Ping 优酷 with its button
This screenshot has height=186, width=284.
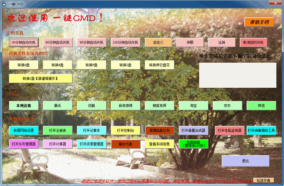click(91, 106)
